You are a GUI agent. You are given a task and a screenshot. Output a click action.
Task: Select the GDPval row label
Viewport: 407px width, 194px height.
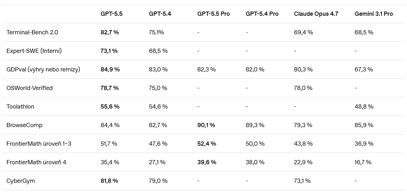(x=43, y=69)
